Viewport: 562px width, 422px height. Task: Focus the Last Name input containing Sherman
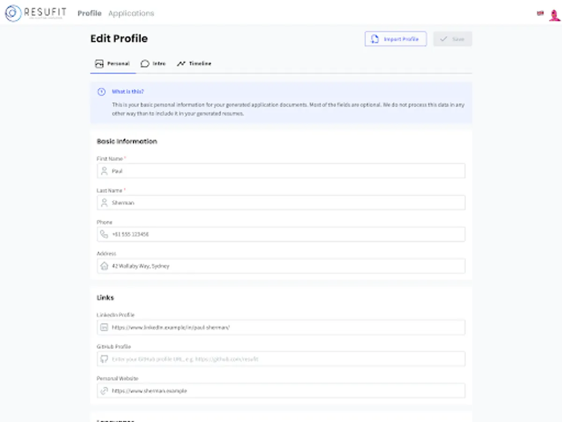tap(281, 203)
